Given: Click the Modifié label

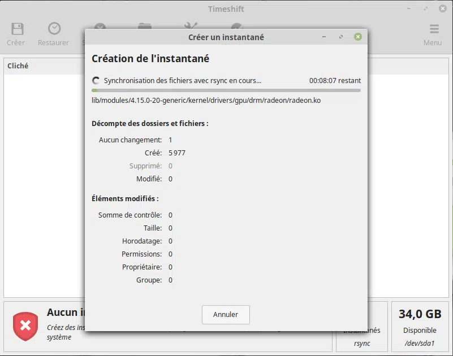Looking at the screenshot, I should [149, 179].
